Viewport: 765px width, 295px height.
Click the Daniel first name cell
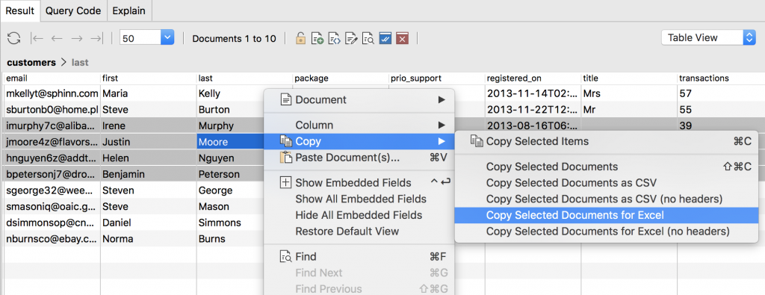[149, 223]
